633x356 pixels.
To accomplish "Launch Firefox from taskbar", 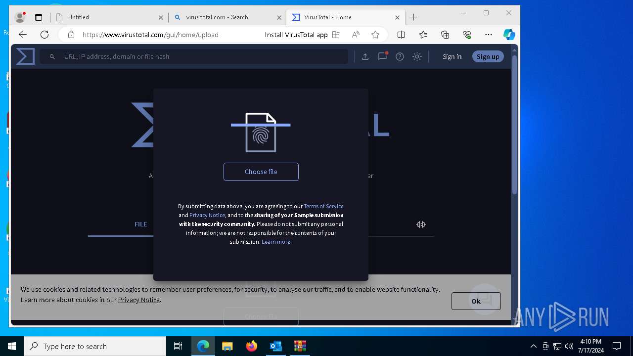I will pyautogui.click(x=252, y=346).
